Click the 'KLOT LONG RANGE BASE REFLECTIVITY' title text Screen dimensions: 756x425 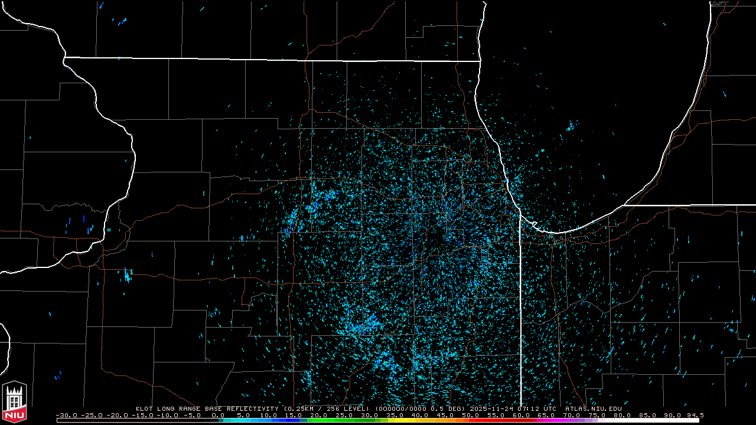[x=207, y=408]
